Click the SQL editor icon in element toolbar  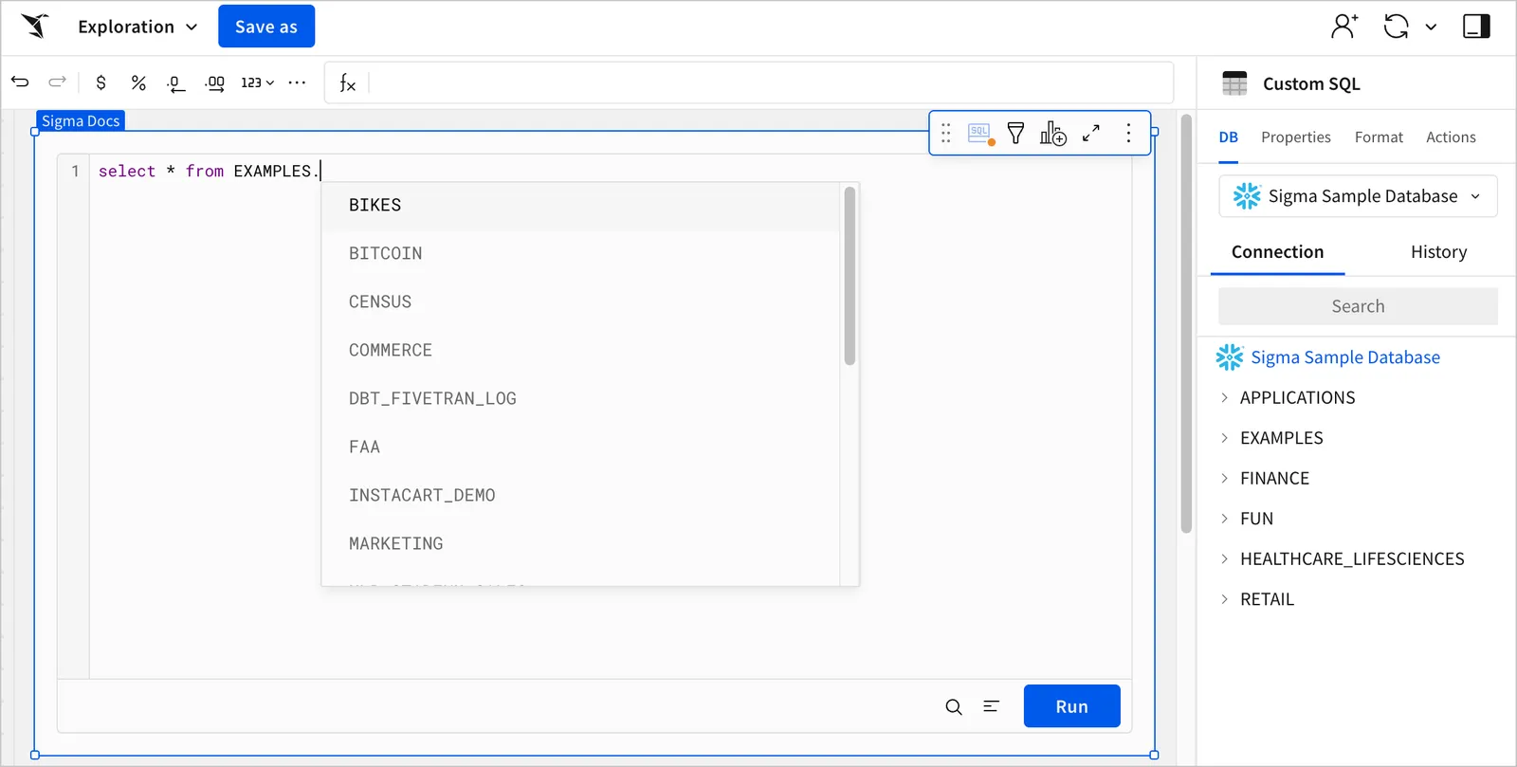click(980, 134)
